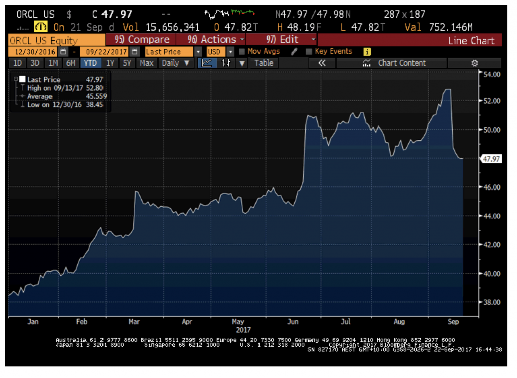Click the Sep month axis label

click(453, 322)
